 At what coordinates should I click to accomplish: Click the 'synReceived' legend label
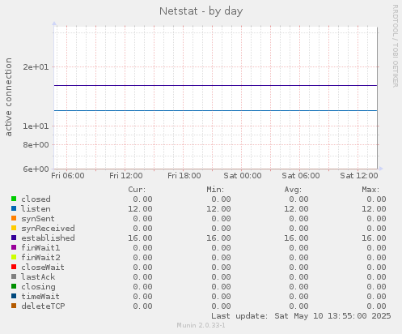[x=48, y=229]
